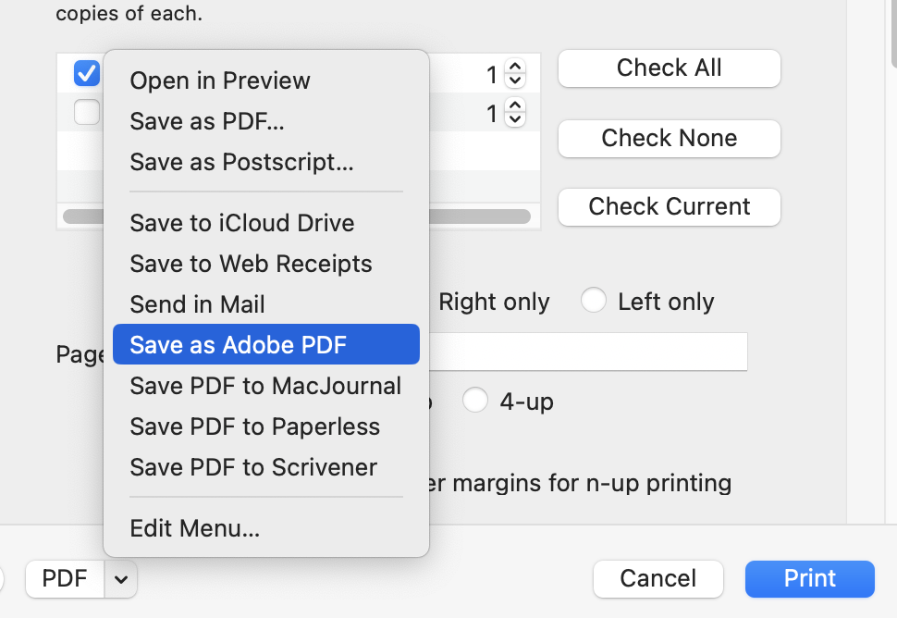
Task: Click the PDF dropdown arrow
Action: pyautogui.click(x=121, y=579)
